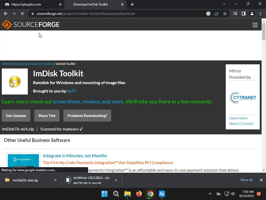The height and width of the screenshot is (200, 266).
Task: Click the Problems Downloading? button
Action: click(87, 116)
